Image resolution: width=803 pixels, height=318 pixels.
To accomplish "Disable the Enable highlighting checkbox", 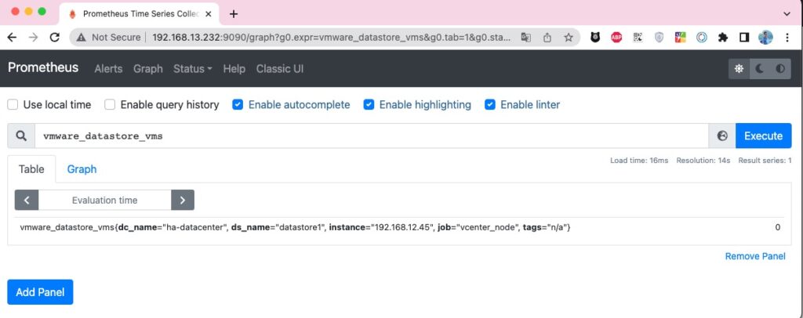I will pos(369,105).
